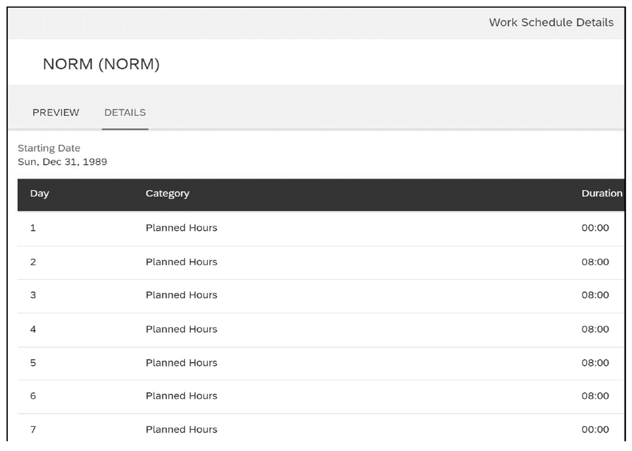The width and height of the screenshot is (632, 451).
Task: Sort the table by the Duration column
Action: (601, 193)
